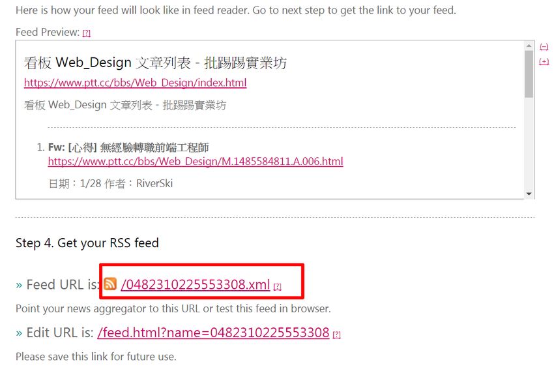Click empty scrollbar track below the thumb

pos(529,143)
